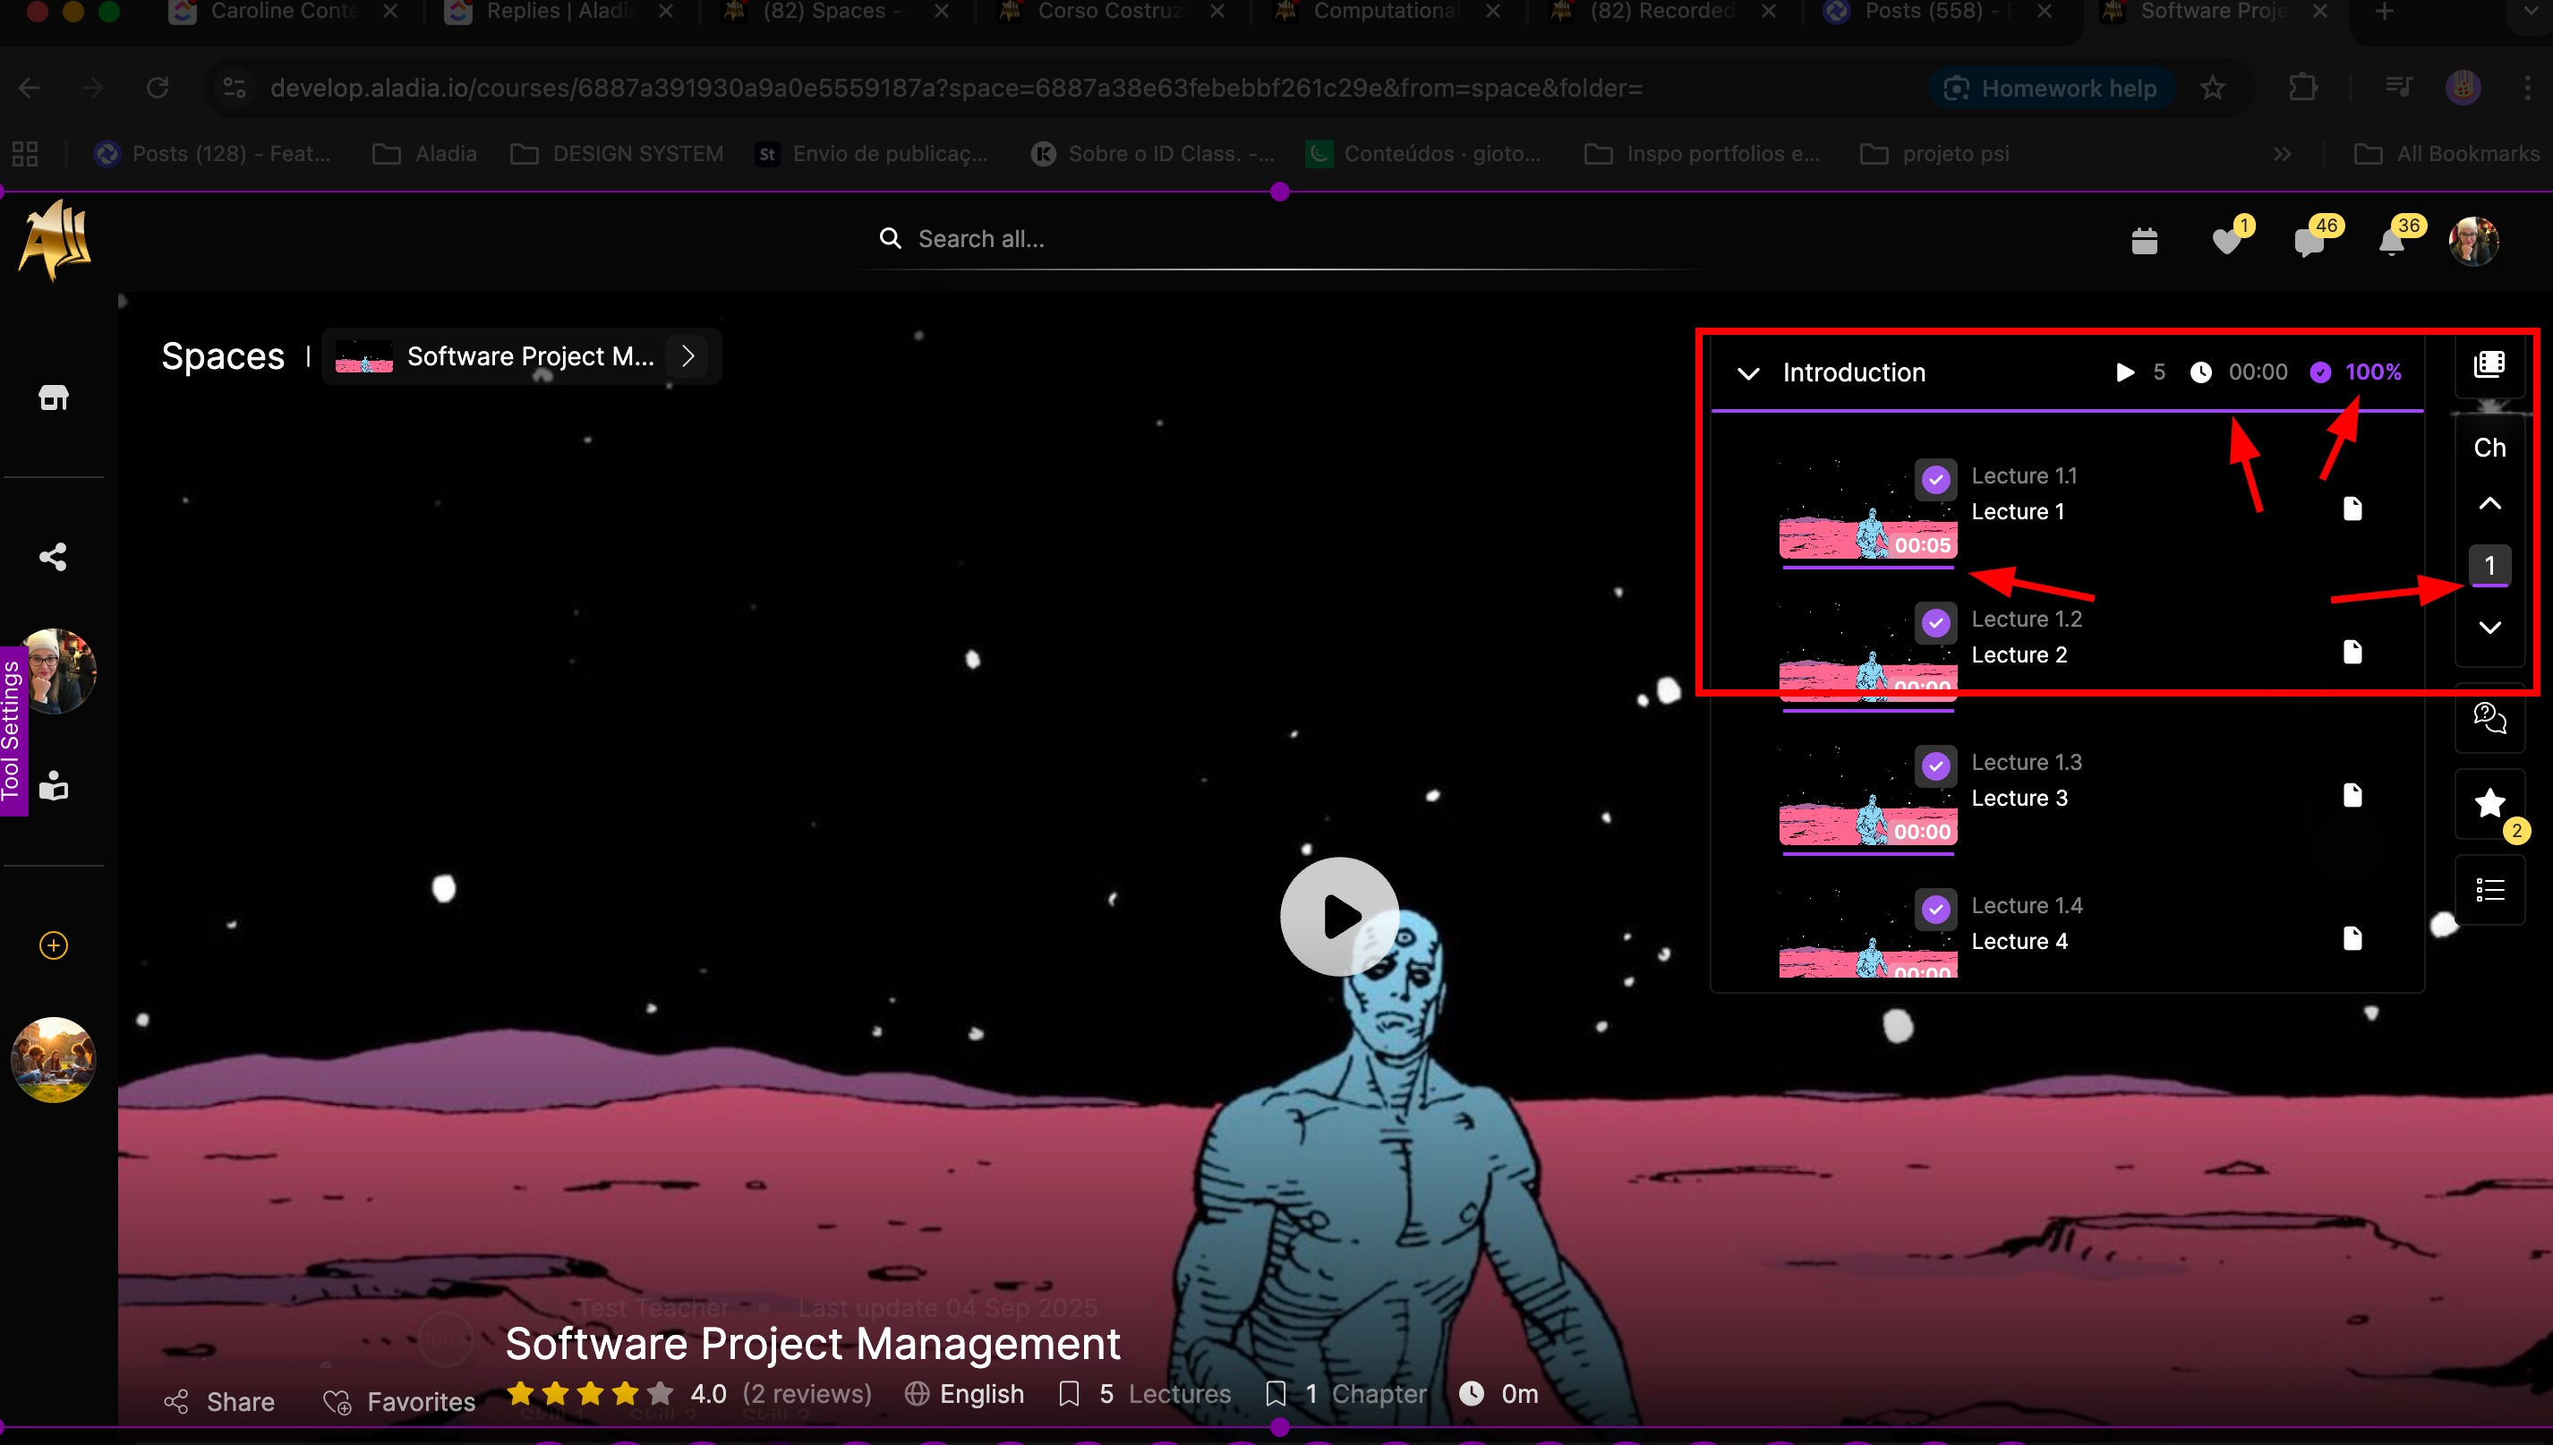Select chapter number 1 in the right rail
Screen dimensions: 2553x1445
2489,566
